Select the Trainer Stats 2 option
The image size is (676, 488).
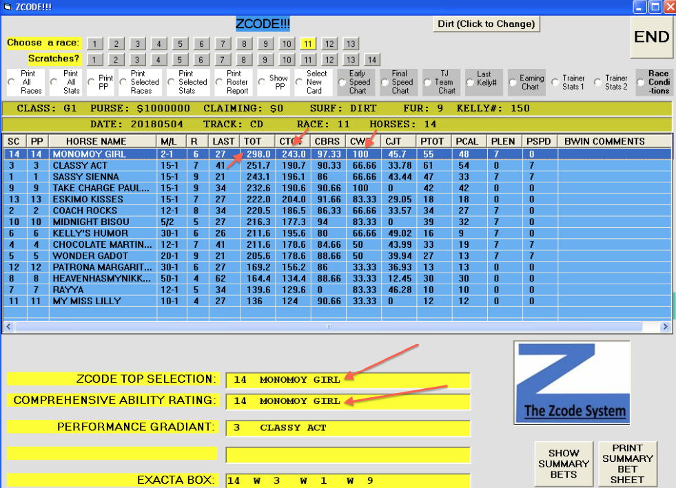(x=598, y=83)
